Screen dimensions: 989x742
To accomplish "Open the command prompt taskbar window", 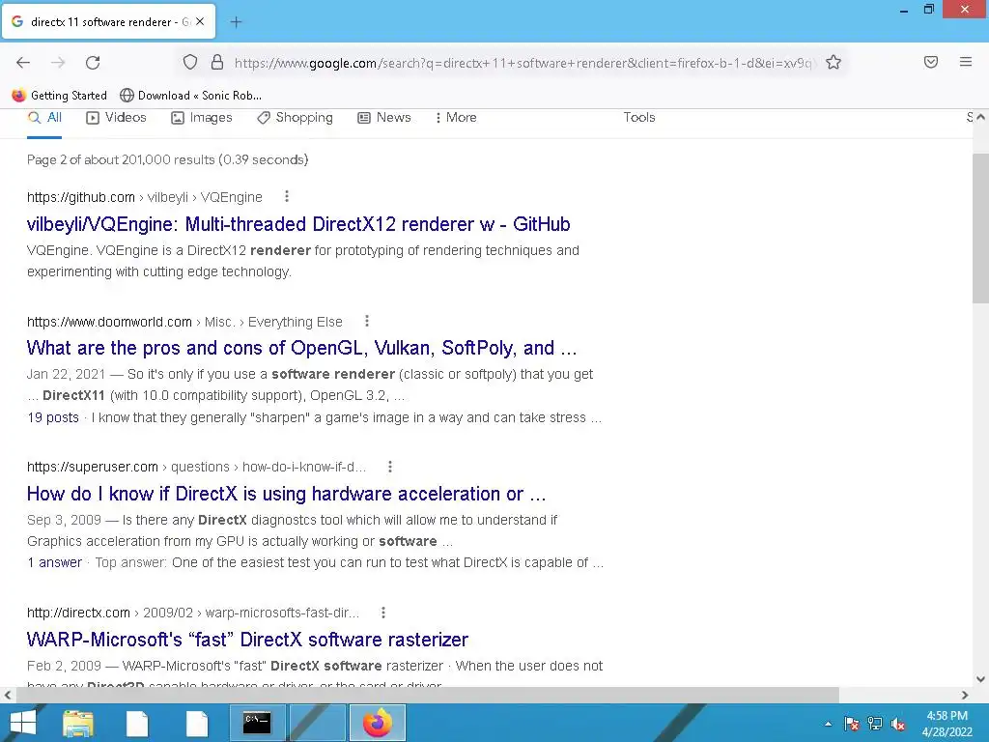I will [x=257, y=723].
